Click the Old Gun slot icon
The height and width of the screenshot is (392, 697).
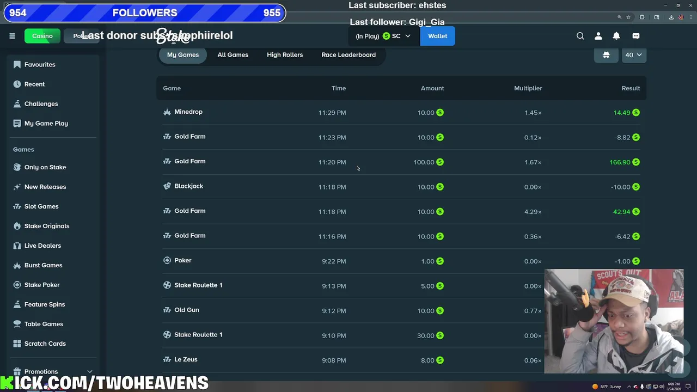(167, 310)
